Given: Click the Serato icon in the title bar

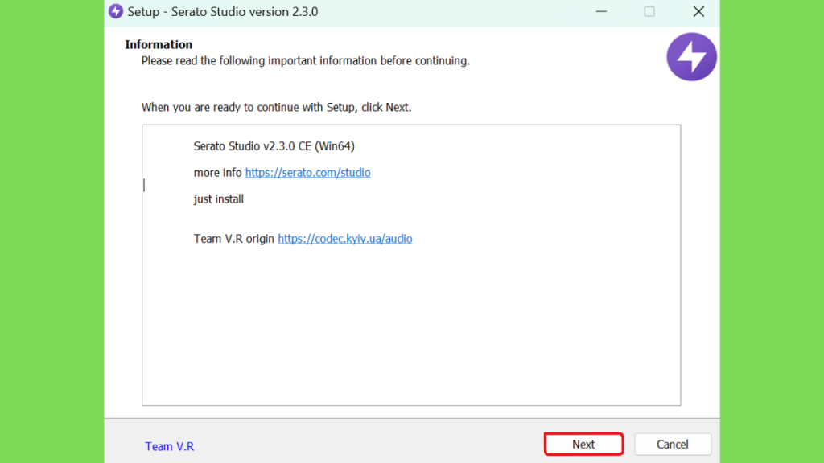Looking at the screenshot, I should click(x=116, y=11).
